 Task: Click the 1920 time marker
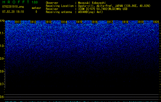(156, 22)
